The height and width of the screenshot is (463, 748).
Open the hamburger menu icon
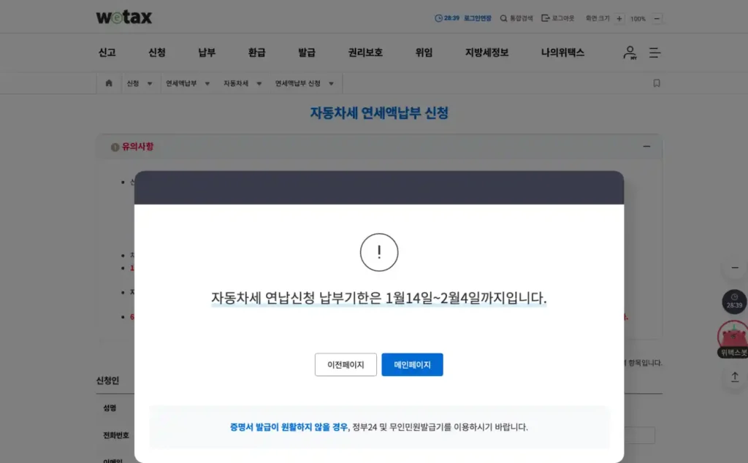click(x=655, y=53)
